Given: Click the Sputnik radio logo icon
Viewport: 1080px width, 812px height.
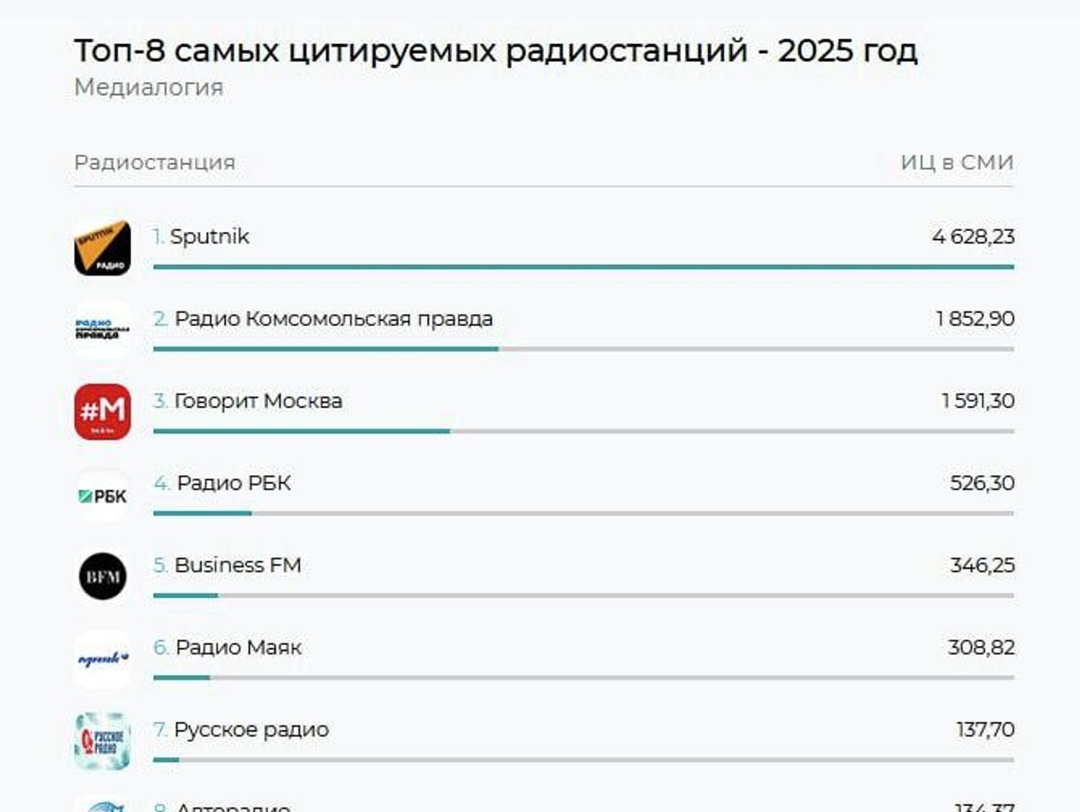Looking at the screenshot, I should (102, 248).
